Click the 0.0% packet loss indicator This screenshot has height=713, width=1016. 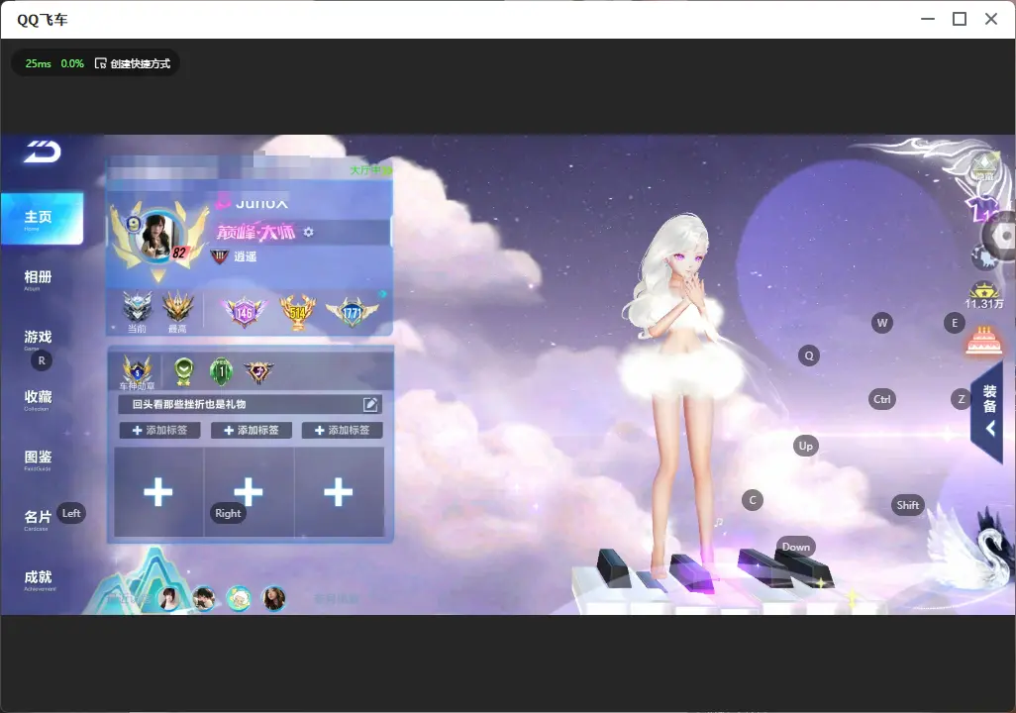point(72,63)
